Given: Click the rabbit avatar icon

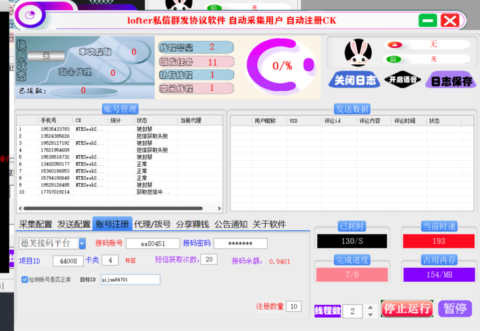Looking at the screenshot, I should [359, 53].
